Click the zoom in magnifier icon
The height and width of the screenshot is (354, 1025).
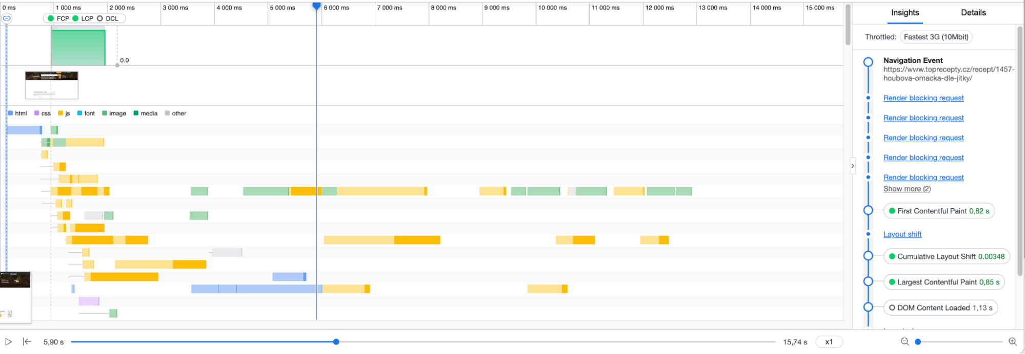[x=1012, y=342]
